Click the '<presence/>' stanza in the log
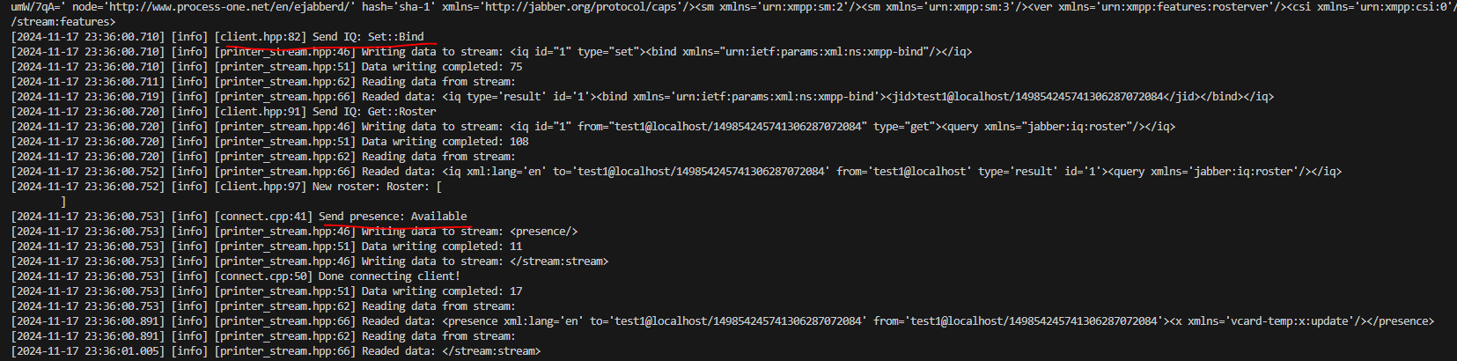Viewport: 1457px width, 361px height. pyautogui.click(x=544, y=232)
